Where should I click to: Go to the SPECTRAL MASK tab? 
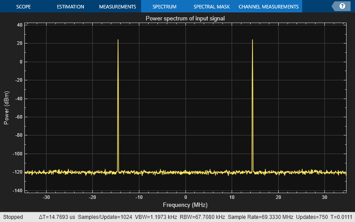(211, 7)
